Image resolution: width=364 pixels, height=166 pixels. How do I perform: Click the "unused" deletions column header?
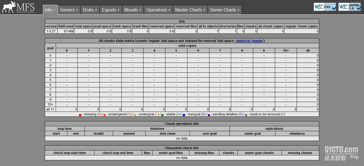[x=129, y=134]
